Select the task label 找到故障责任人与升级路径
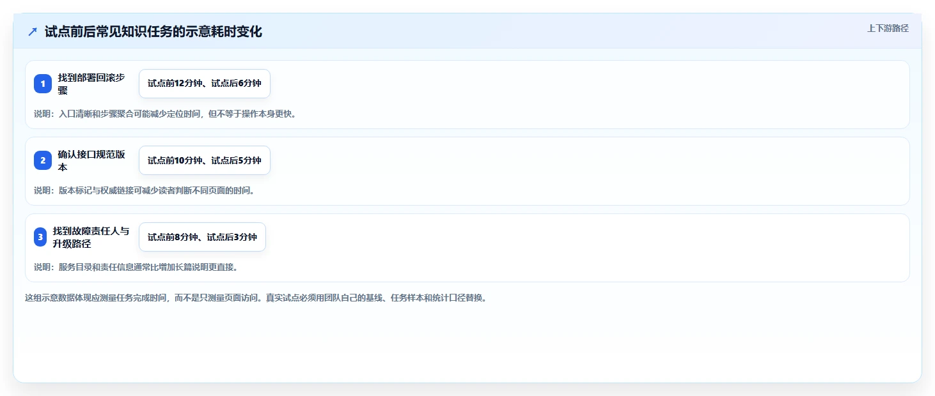Viewport: 935px width, 396px height. coord(91,237)
